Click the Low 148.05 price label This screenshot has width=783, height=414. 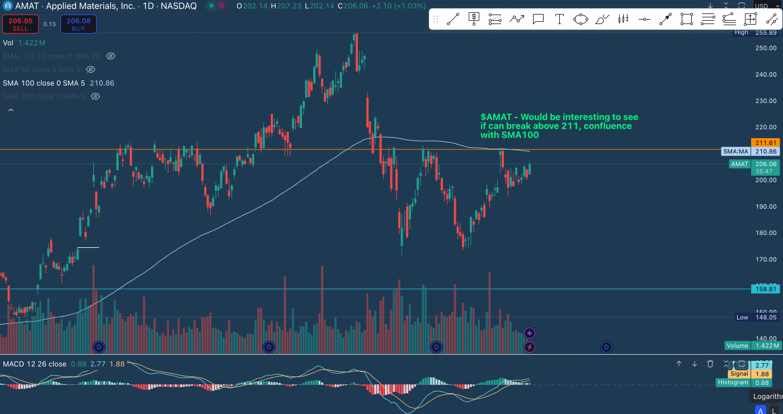click(757, 317)
